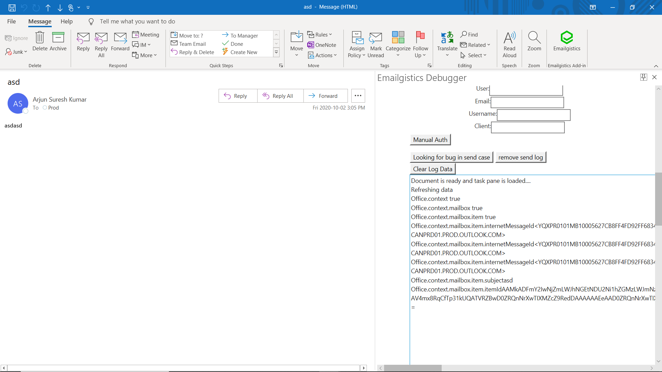This screenshot has height=372, width=662.
Task: Pin the Emailgistics Debugger pane
Action: 643,77
